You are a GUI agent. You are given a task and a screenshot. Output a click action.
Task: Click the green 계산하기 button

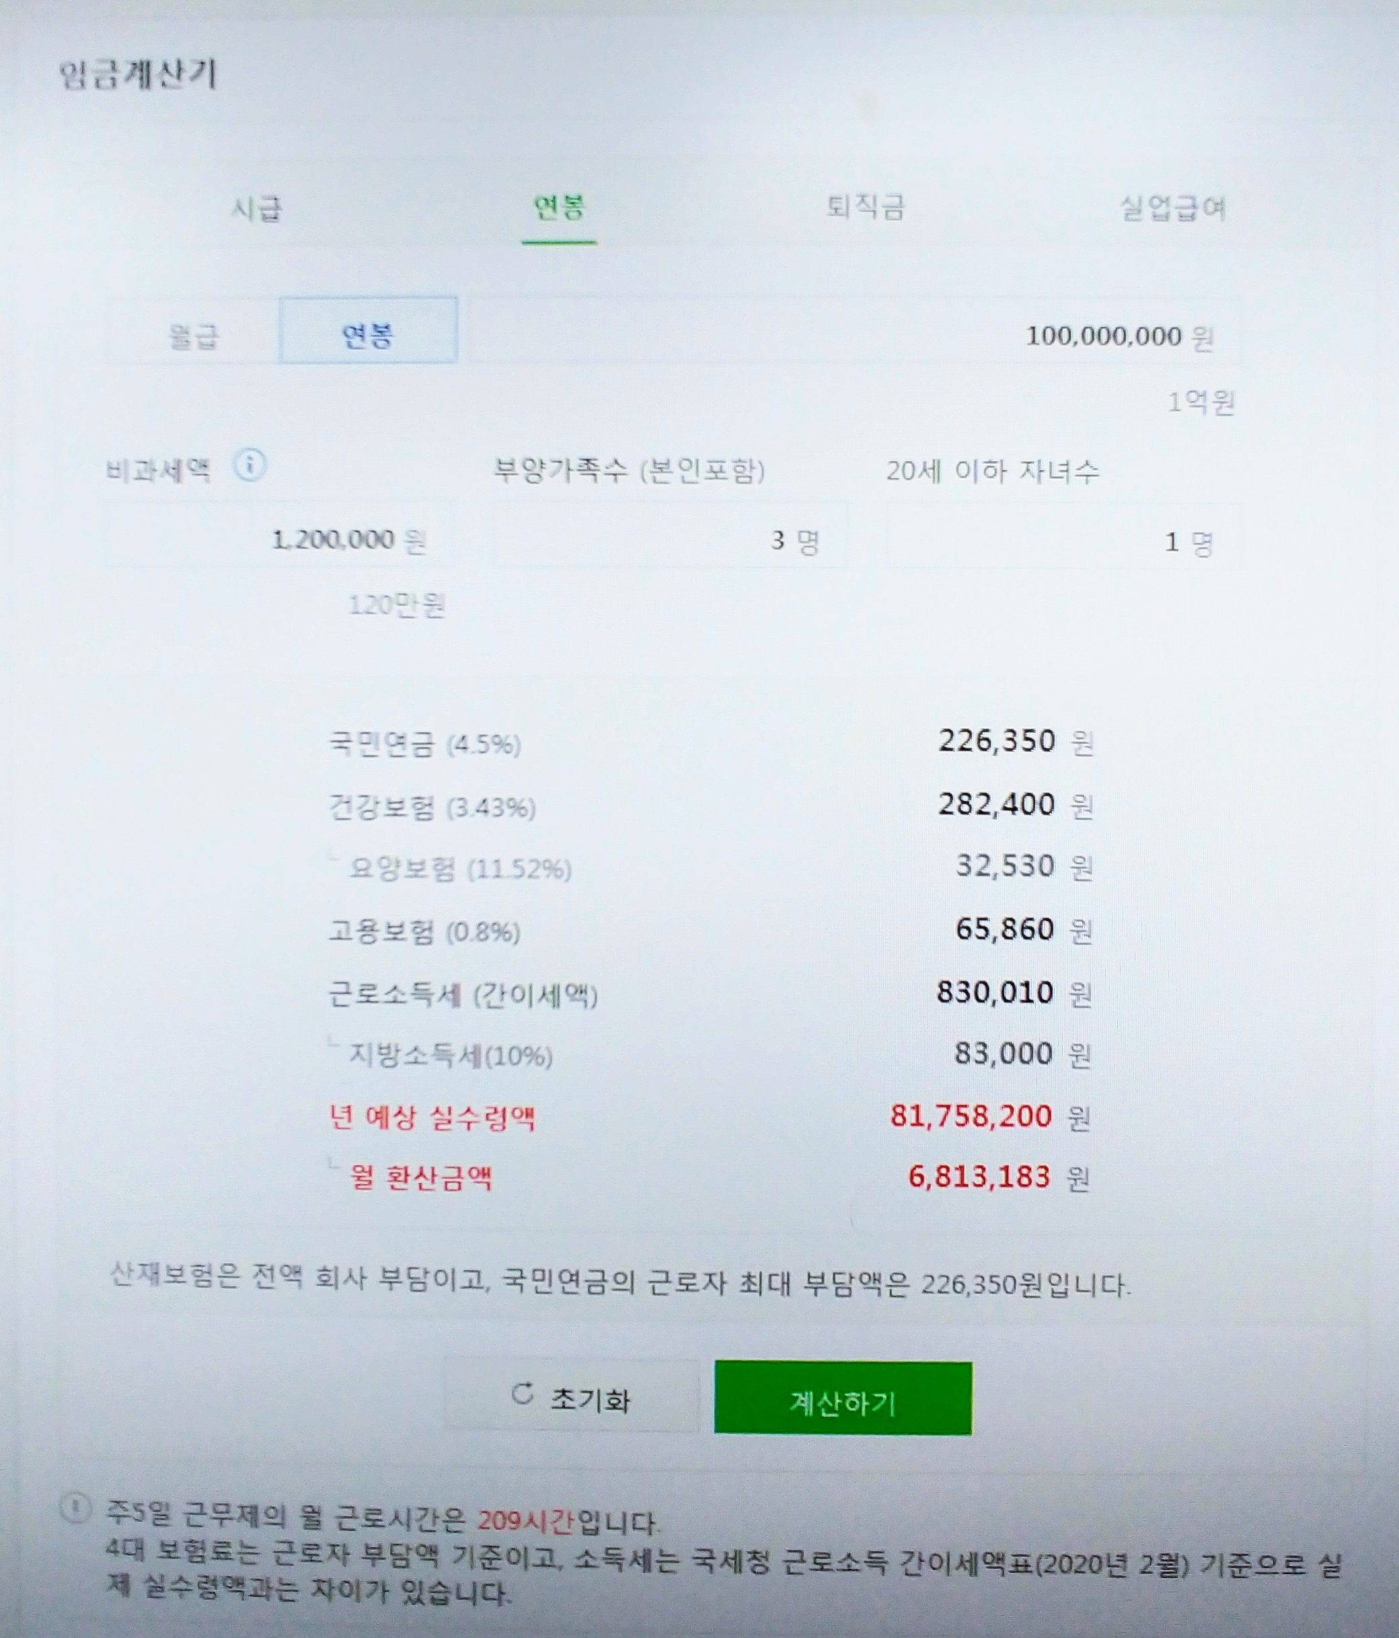[843, 1398]
